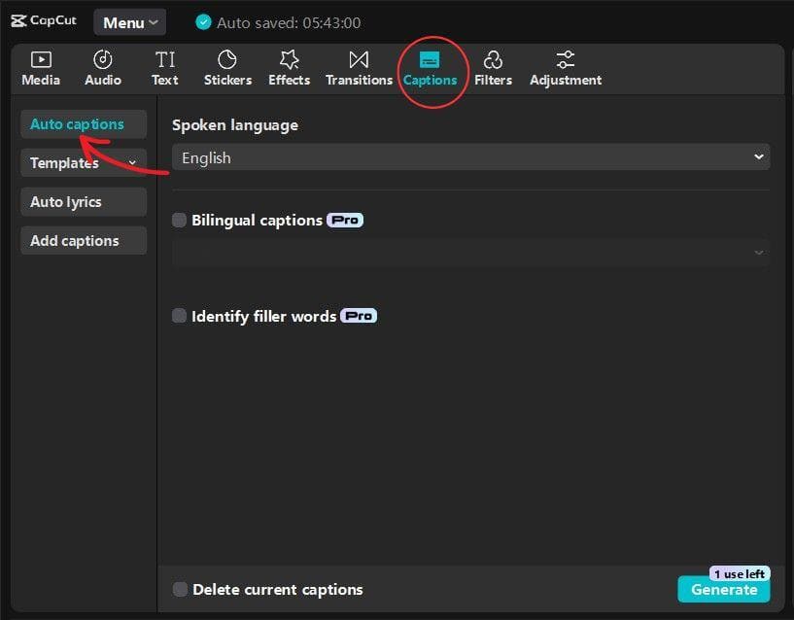Open the Menu dropdown
The height and width of the screenshot is (620, 794).
tap(129, 22)
